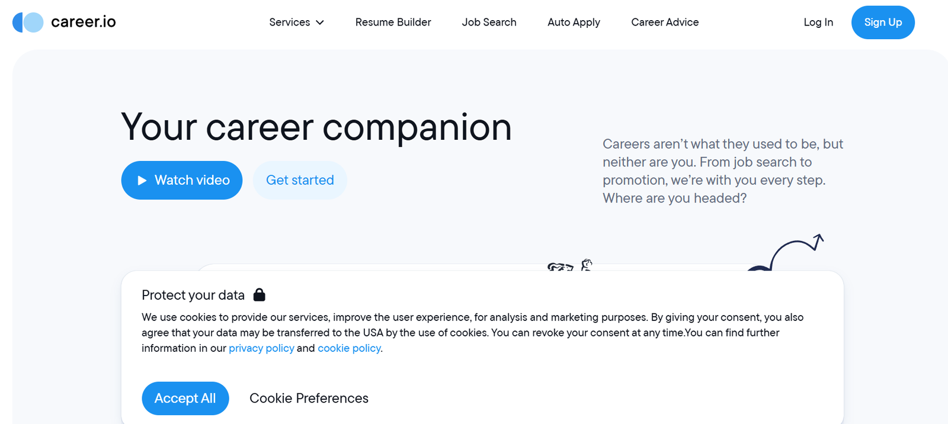Viewport: 948px width, 424px height.
Task: Open Career Advice section
Action: [665, 23]
